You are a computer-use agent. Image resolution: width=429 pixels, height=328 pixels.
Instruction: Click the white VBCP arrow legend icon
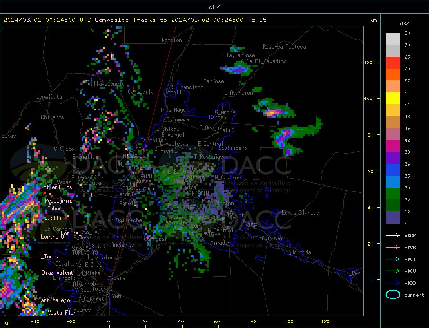393,235
